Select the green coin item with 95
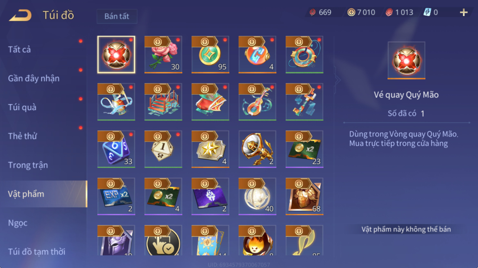The height and width of the screenshot is (268, 478). coord(210,55)
